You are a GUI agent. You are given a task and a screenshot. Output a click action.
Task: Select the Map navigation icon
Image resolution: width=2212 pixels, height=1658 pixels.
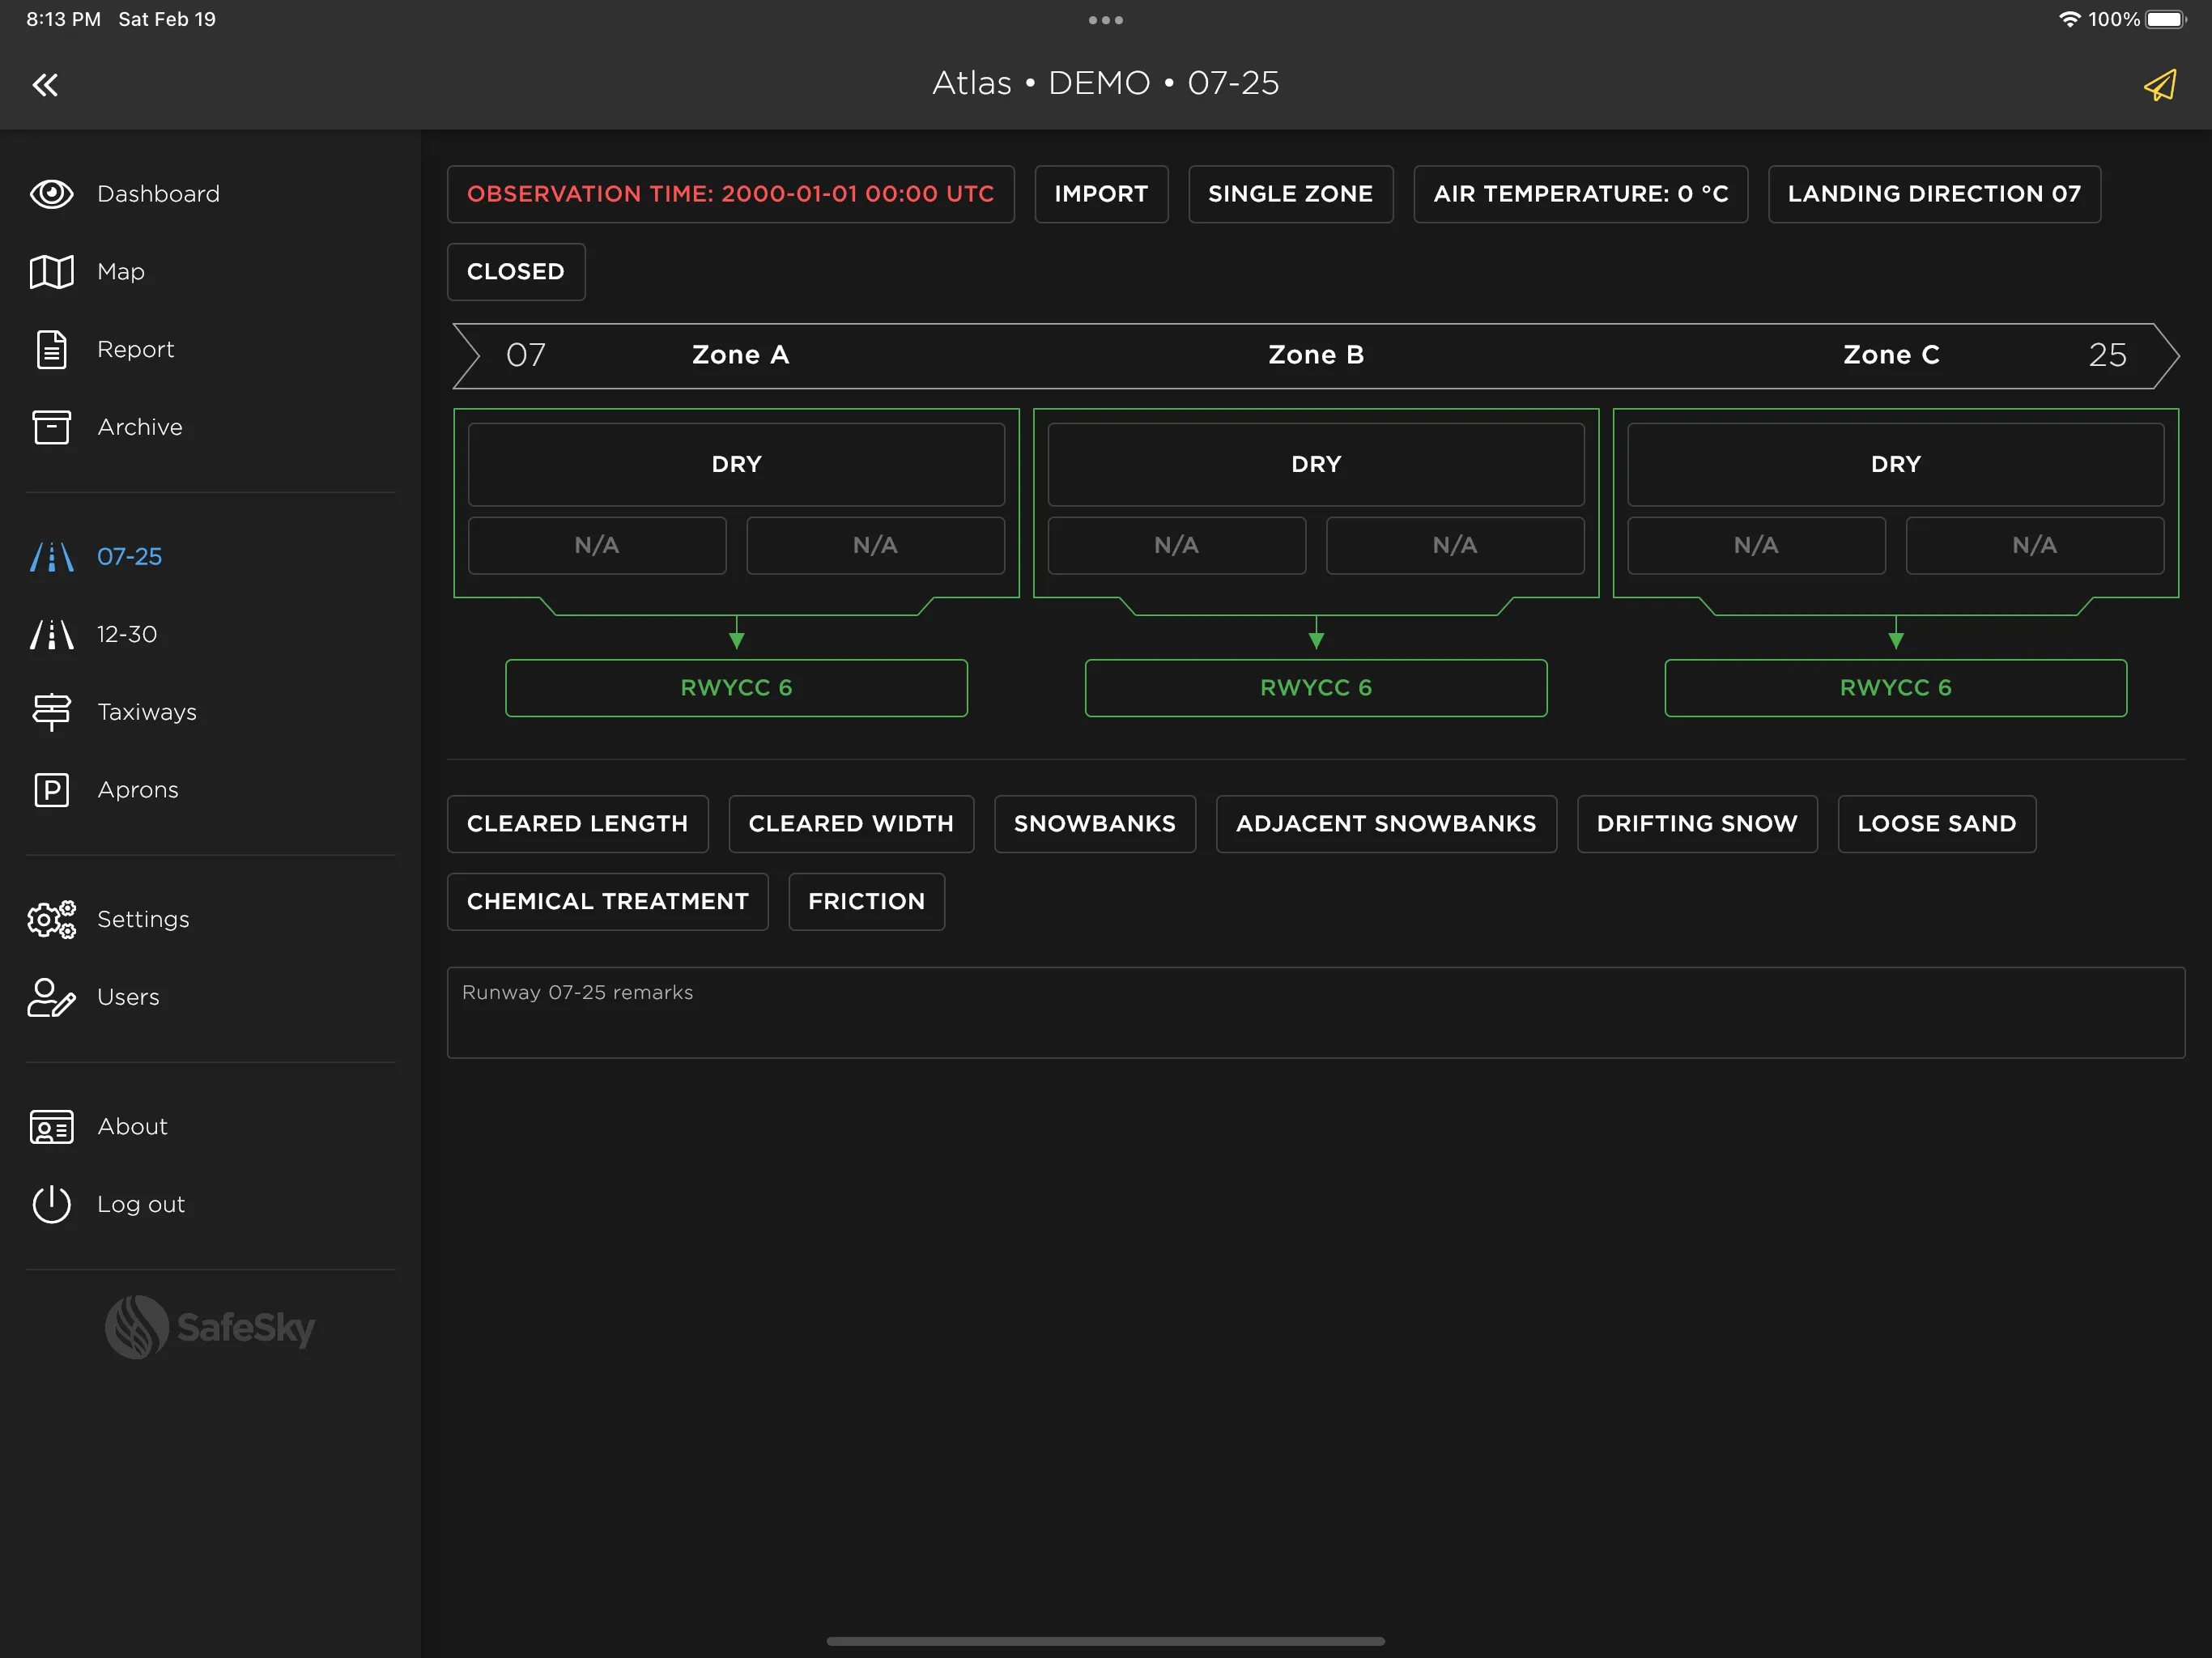click(x=50, y=270)
